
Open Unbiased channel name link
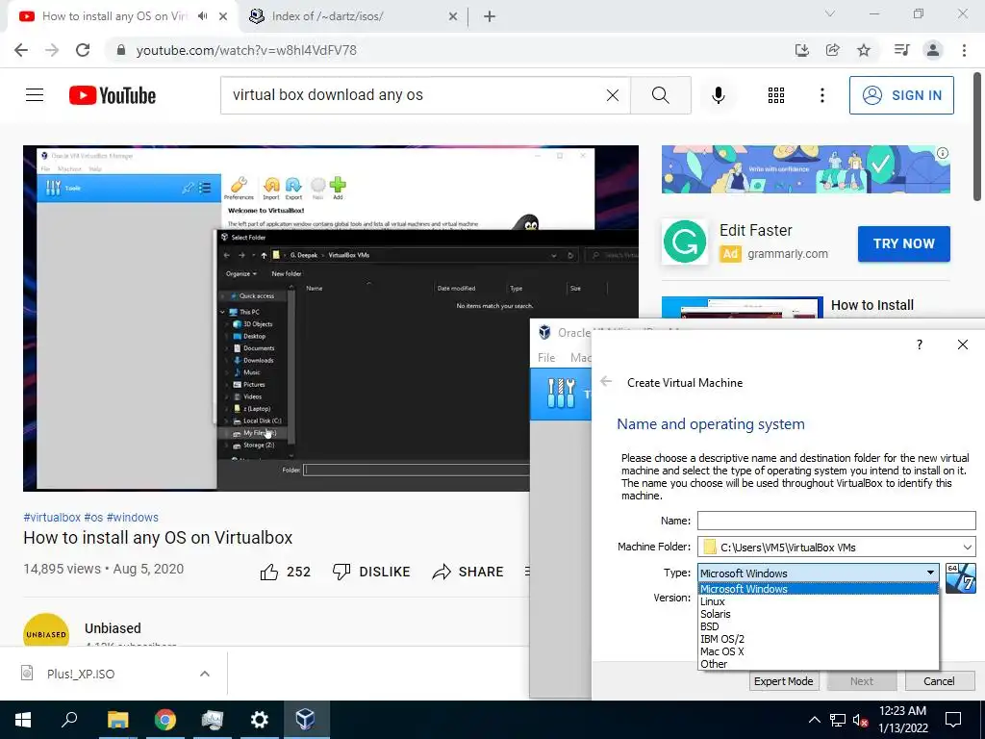(x=114, y=628)
